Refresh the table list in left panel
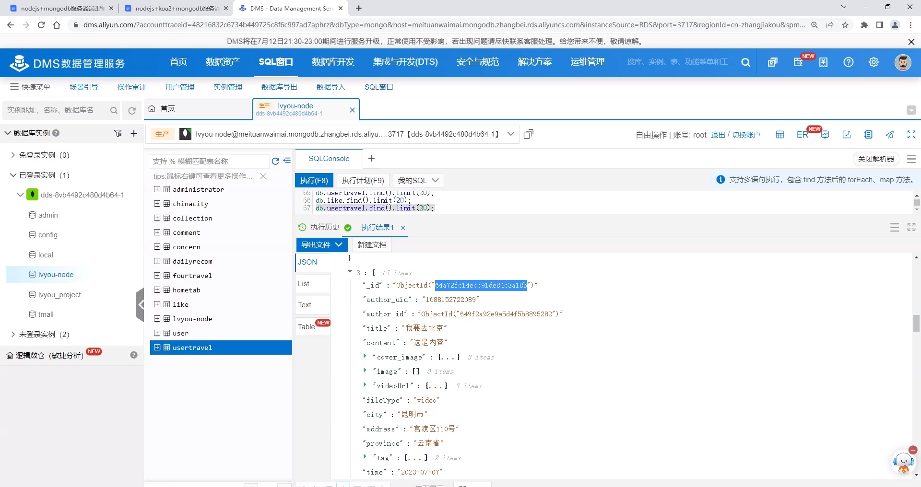Image resolution: width=921 pixels, height=487 pixels. click(275, 162)
